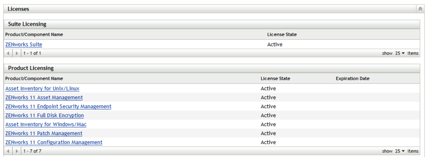Click Expiration Date column header
The height and width of the screenshot is (157, 427).
coord(352,78)
